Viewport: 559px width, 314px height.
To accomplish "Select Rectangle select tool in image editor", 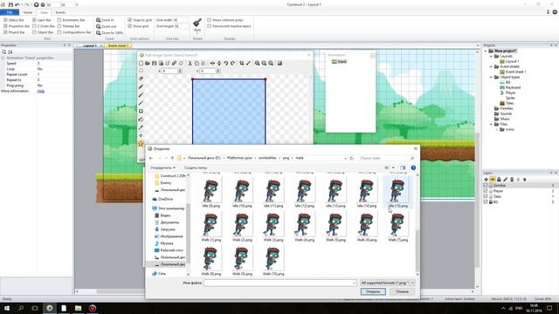I will click(x=141, y=71).
